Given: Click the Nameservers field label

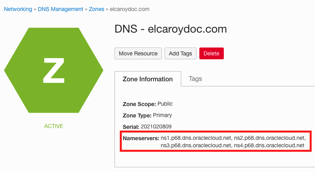Looking at the screenshot, I should pos(141,138).
